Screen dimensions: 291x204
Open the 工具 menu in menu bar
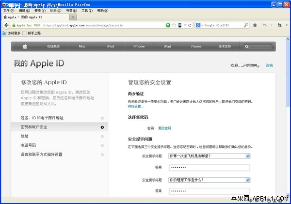tap(87, 10)
